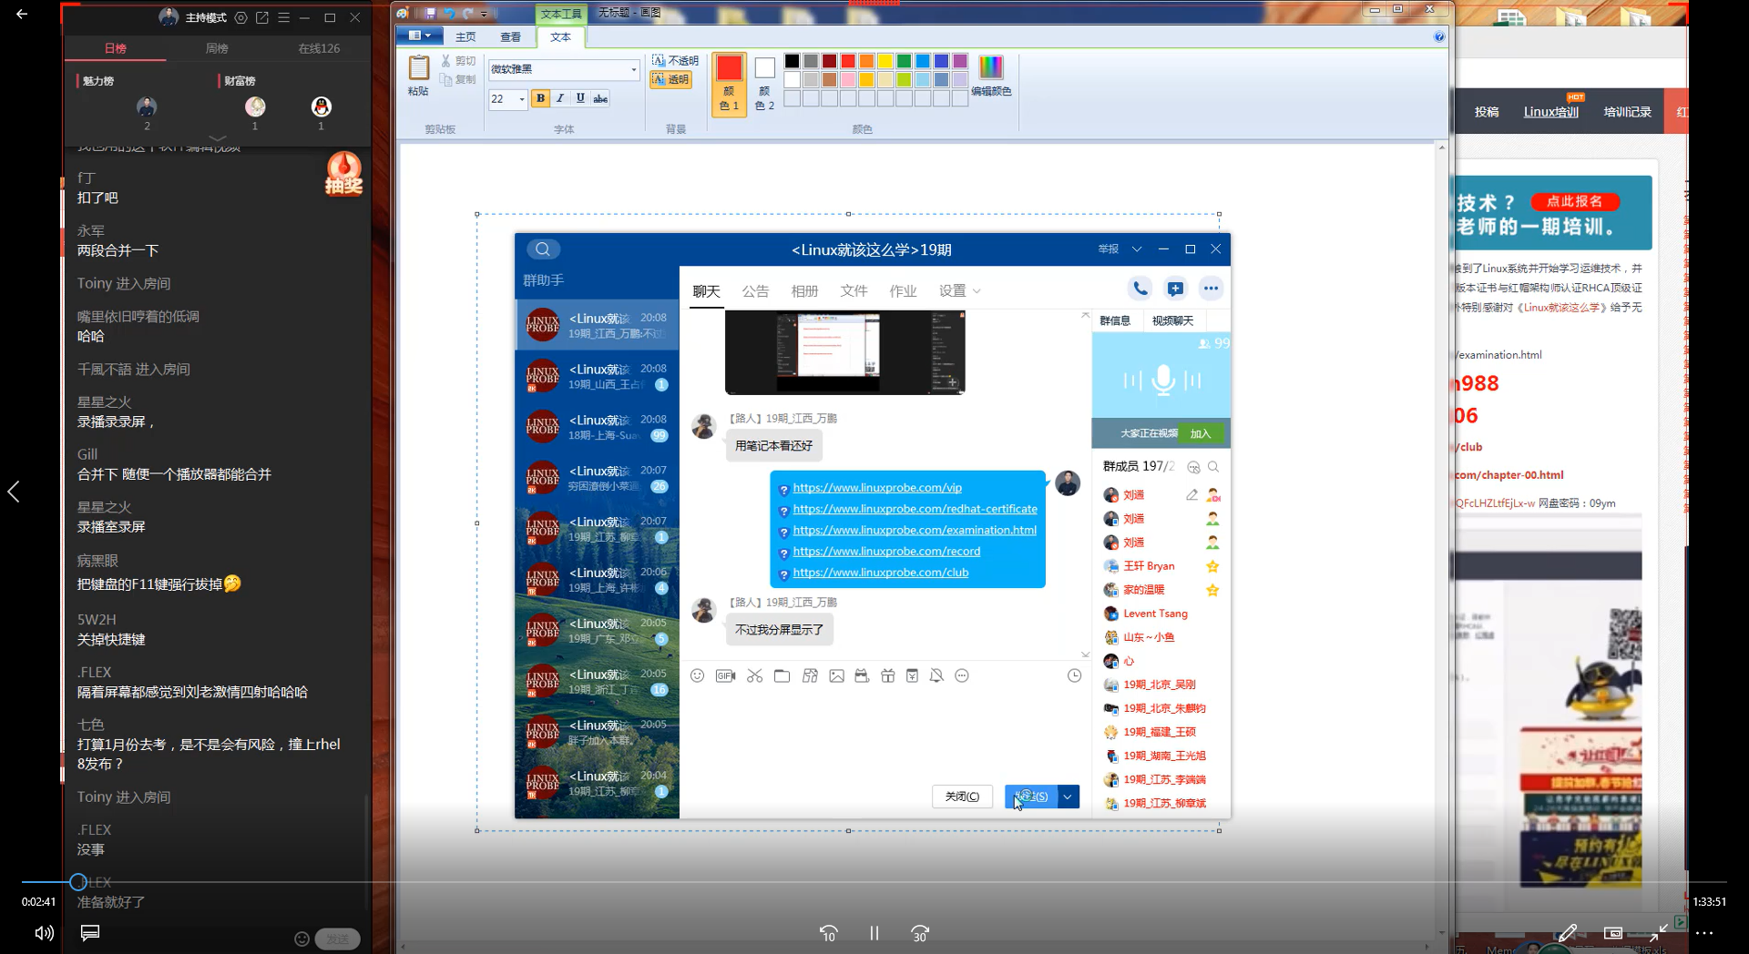Mute the video player volume
1749x954 pixels.
point(44,933)
